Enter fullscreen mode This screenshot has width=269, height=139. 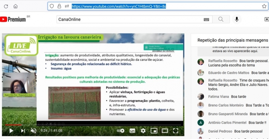coord(176,131)
